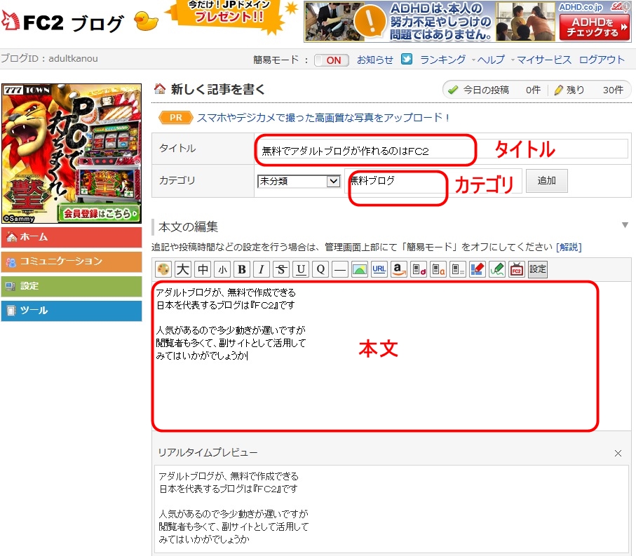
Task: Click the FC2 ブログ logo
Action: (x=62, y=22)
